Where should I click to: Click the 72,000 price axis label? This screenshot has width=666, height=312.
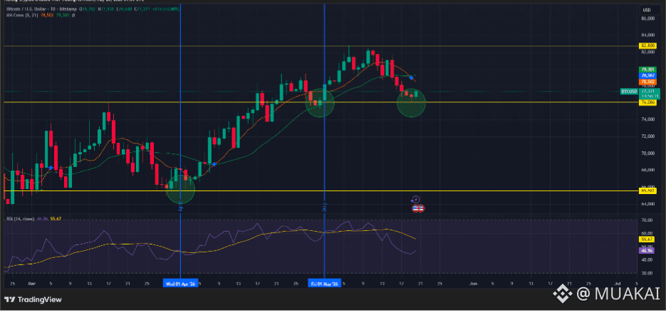tap(647, 136)
